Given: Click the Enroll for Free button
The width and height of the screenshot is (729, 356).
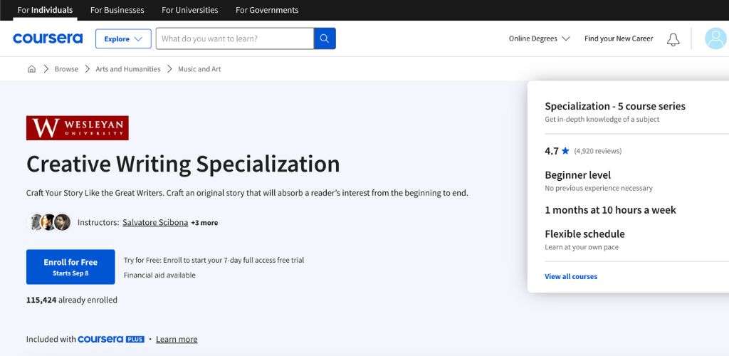Looking at the screenshot, I should click(70, 267).
